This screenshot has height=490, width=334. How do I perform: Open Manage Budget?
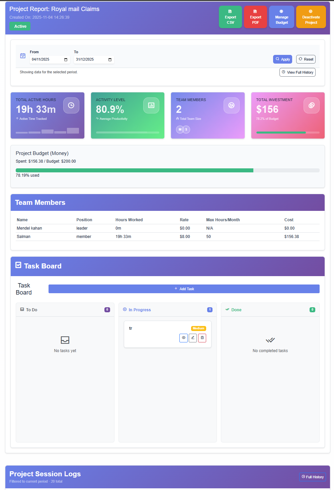tap(281, 17)
